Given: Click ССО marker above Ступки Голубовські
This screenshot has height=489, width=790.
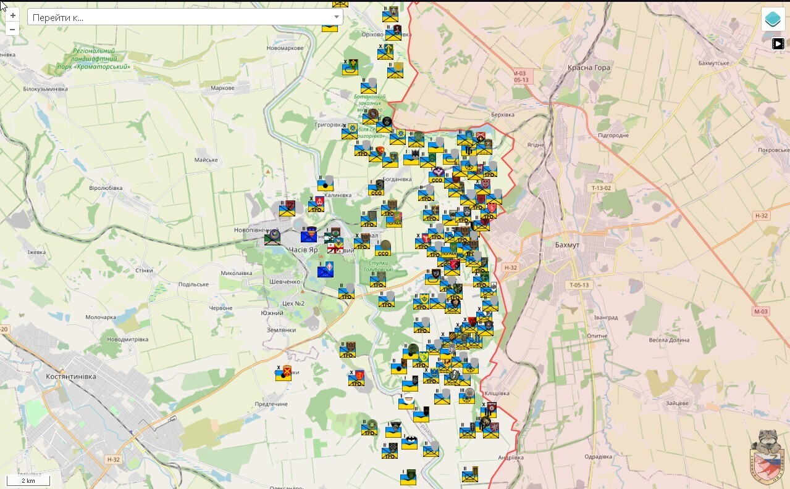Looking at the screenshot, I should pyautogui.click(x=382, y=250).
